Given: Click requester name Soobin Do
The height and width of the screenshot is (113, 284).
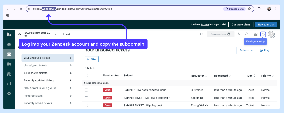Looking at the screenshot, I should [197, 98].
